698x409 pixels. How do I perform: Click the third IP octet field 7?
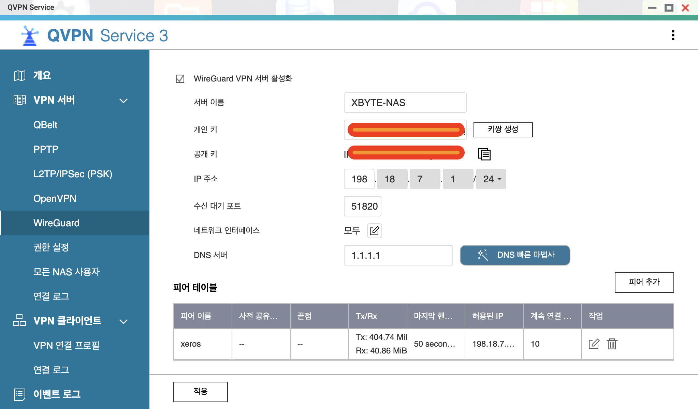[x=425, y=179]
